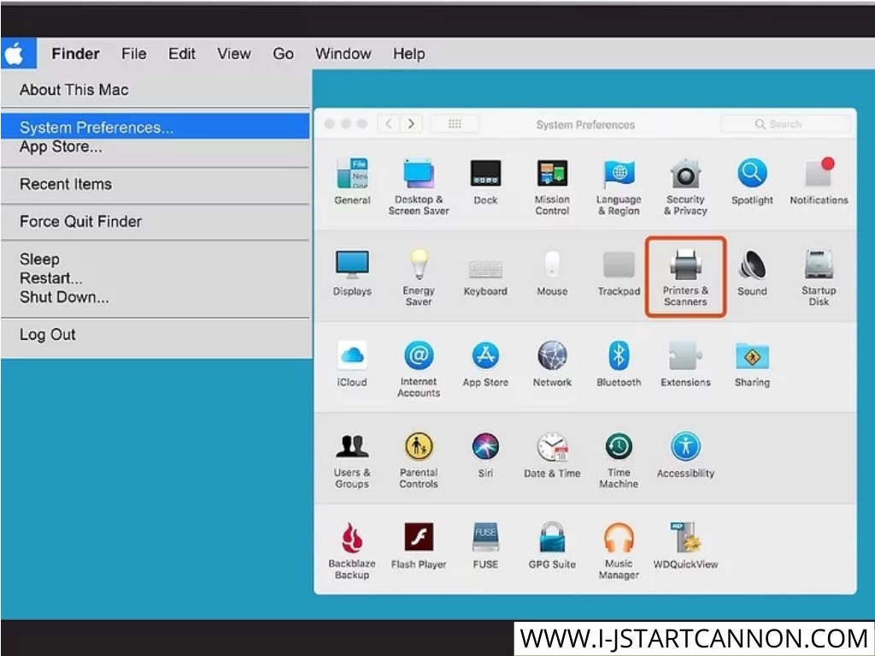Open Energy Saver preferences
Screen dimensions: 875x656
tap(419, 278)
